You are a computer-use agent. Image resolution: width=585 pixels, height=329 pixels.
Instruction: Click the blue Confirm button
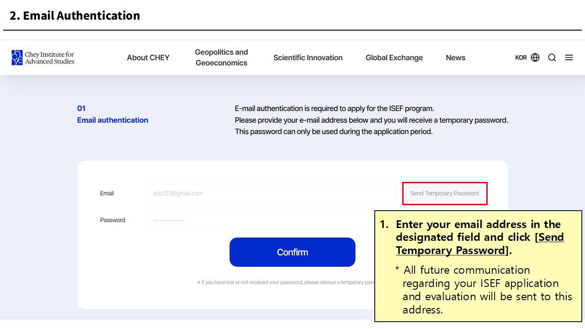(292, 252)
